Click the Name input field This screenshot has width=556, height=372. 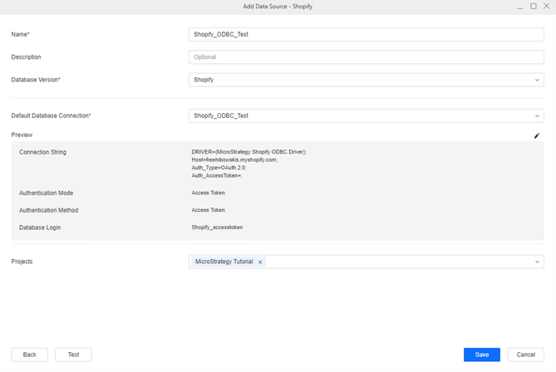tap(366, 35)
